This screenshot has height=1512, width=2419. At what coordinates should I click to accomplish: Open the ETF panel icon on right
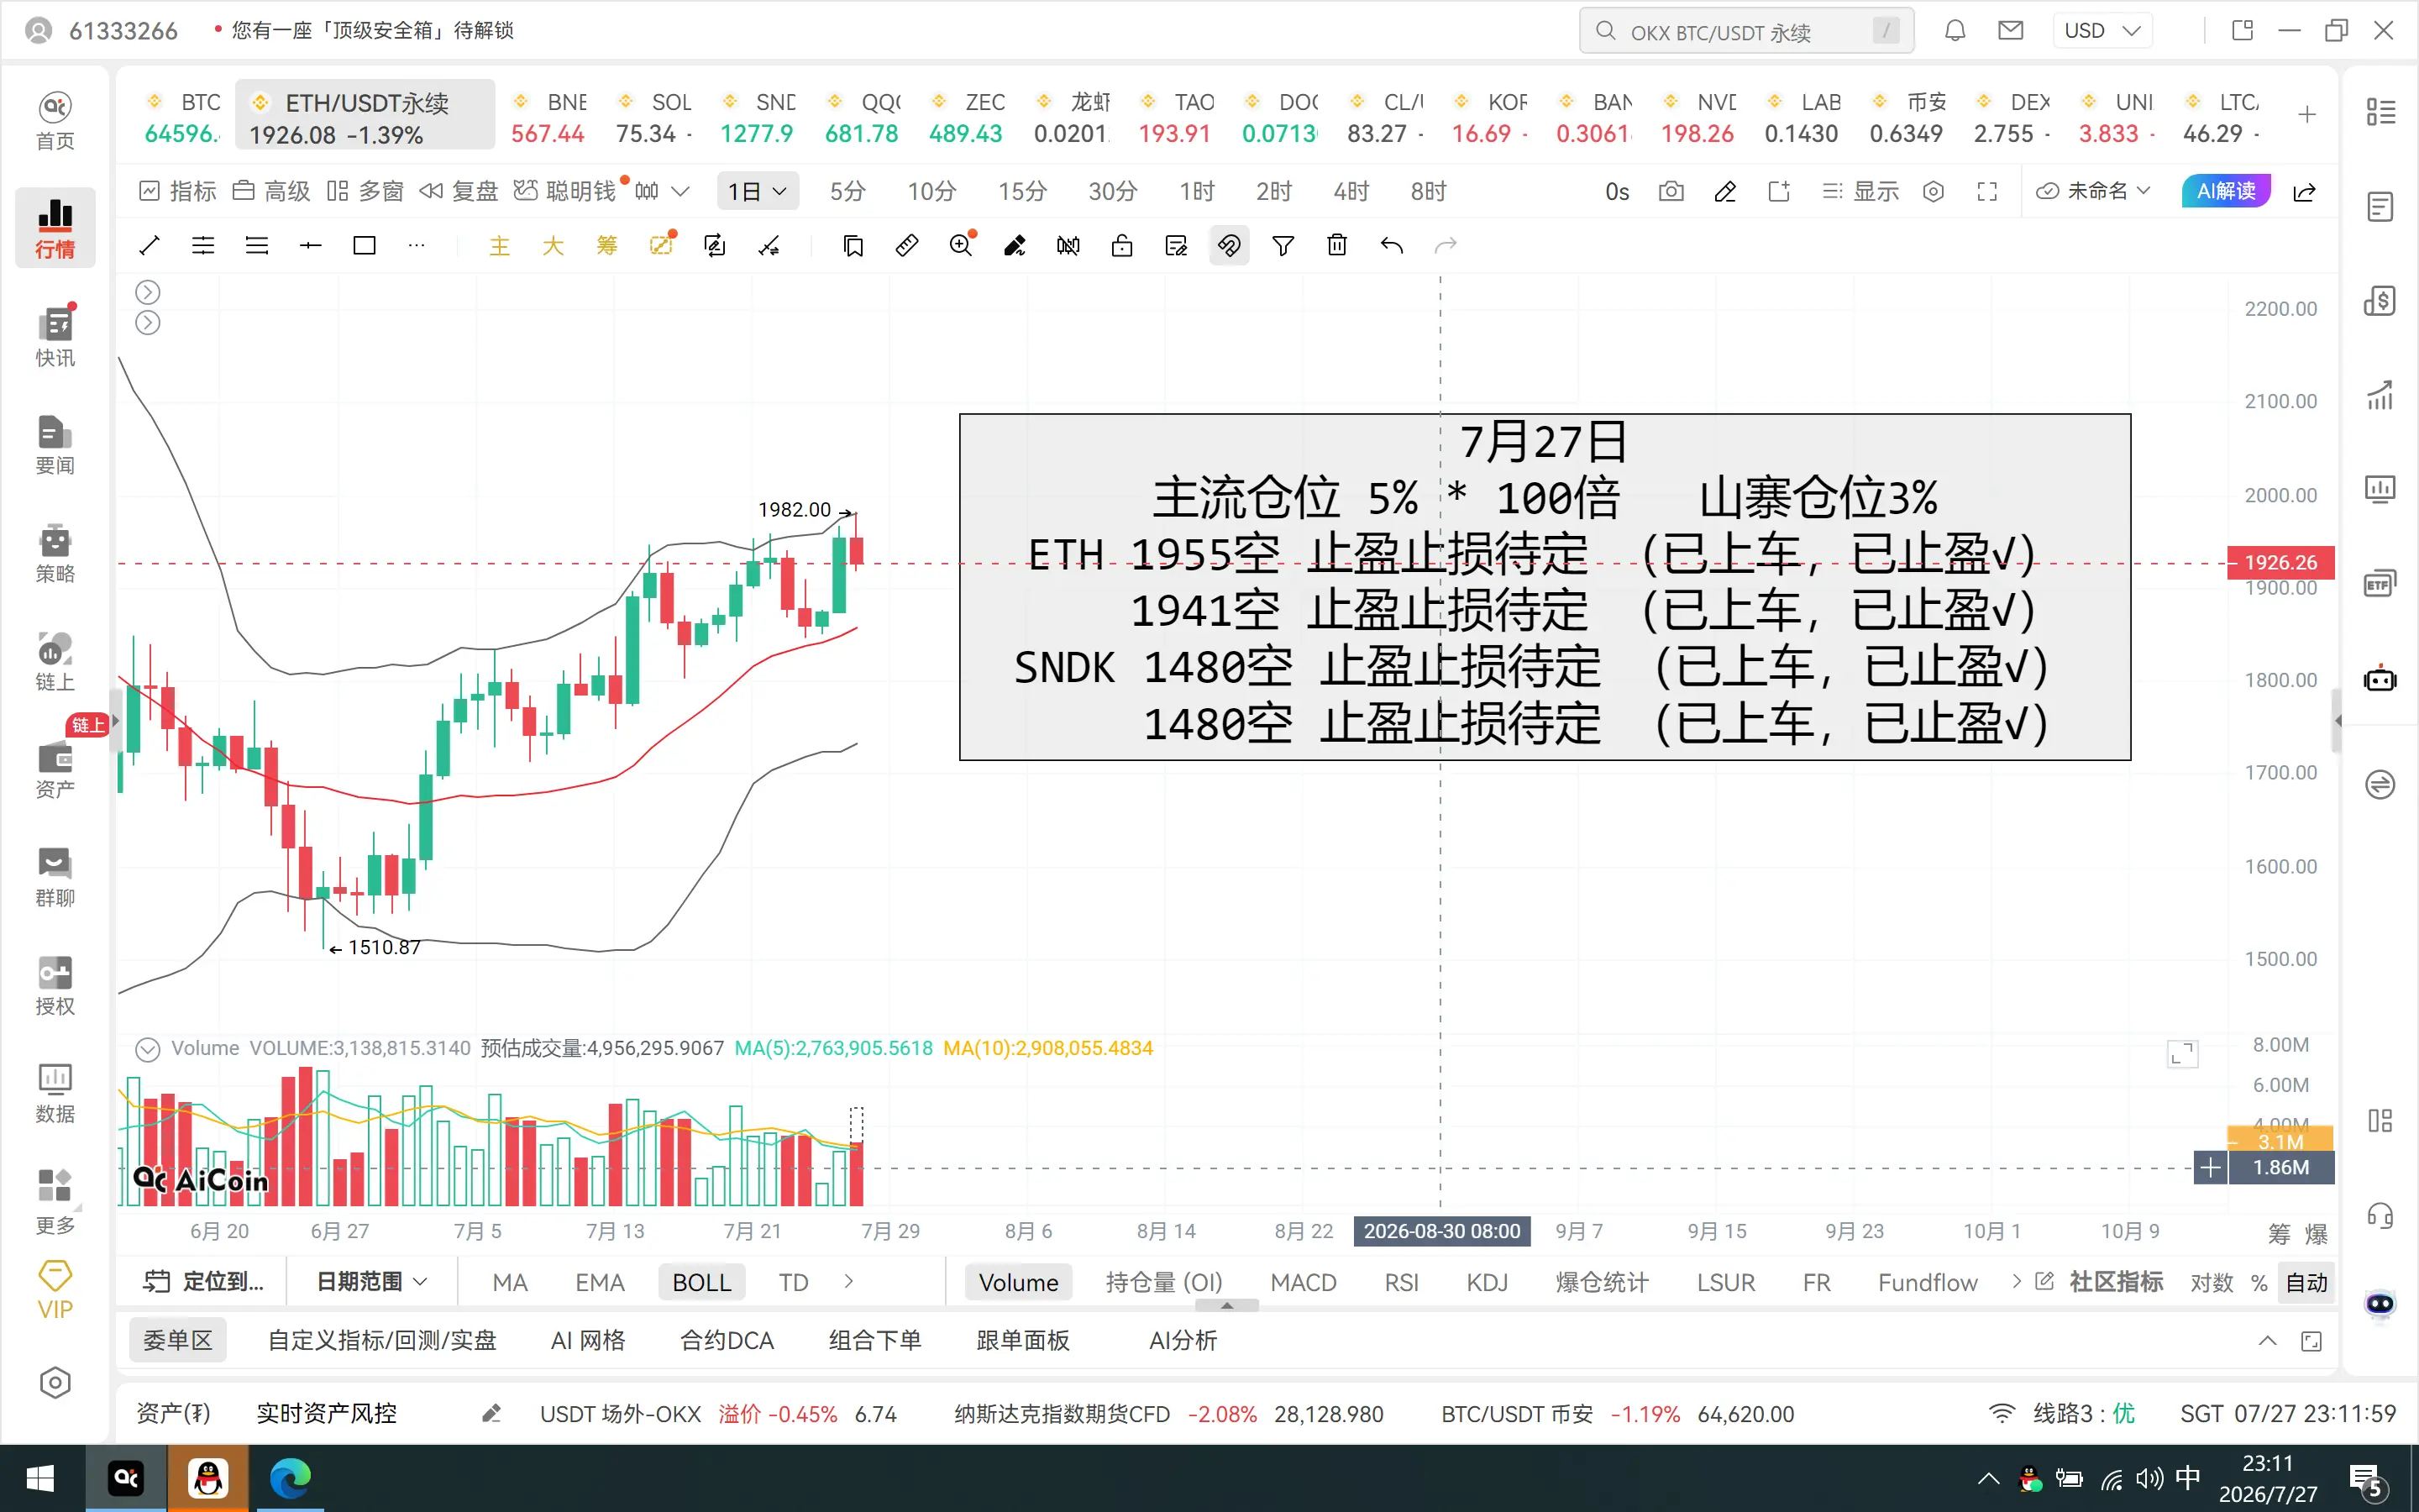coord(2380,583)
